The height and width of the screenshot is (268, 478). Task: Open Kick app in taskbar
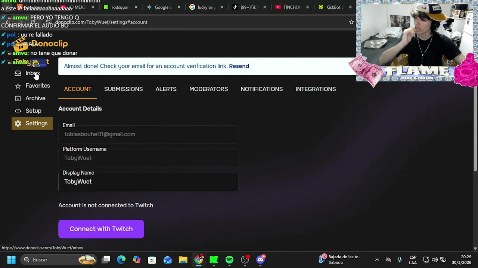pos(214,259)
